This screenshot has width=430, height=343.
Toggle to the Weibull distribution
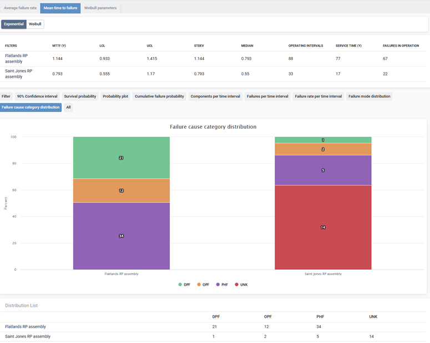pos(35,24)
